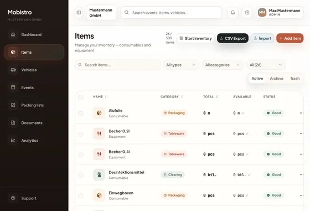Image resolution: width=310 pixels, height=211 pixels.
Task: Edit available quantity for Becher 0,4l
Action: click(247, 155)
